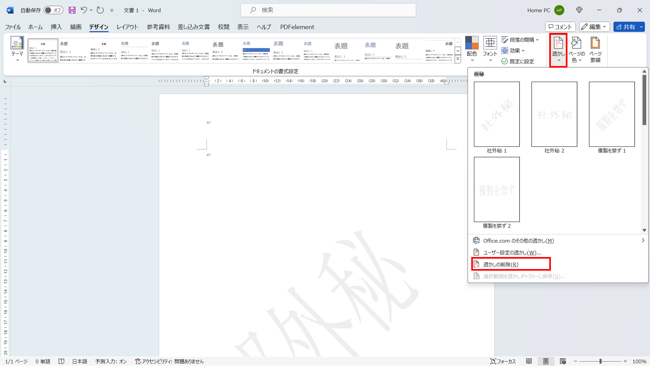Undo the last action
Image resolution: width=650 pixels, height=366 pixels.
84,10
